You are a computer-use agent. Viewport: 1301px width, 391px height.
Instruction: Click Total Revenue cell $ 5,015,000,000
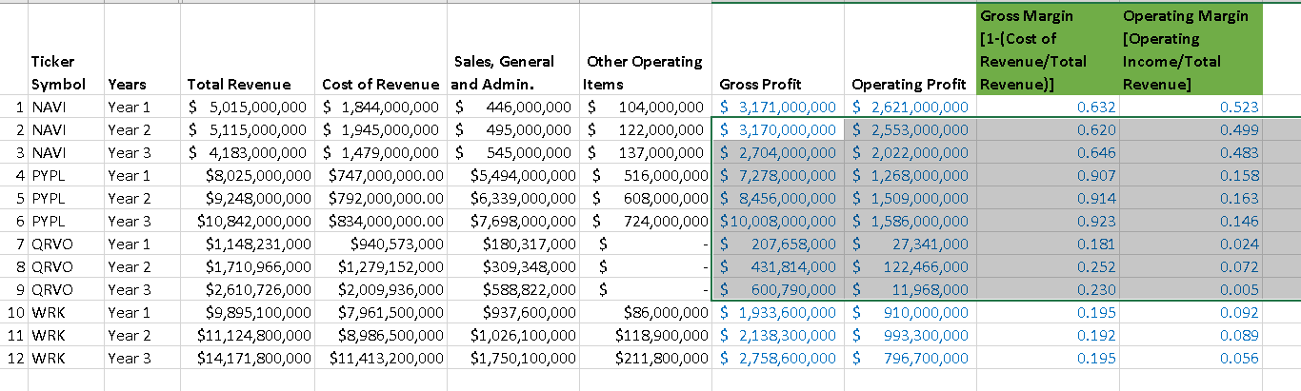(x=248, y=108)
